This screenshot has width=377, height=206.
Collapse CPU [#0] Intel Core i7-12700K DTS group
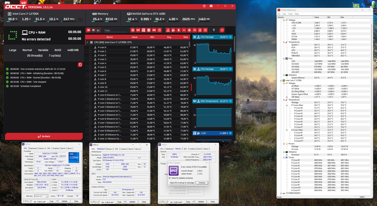pyautogui.click(x=87, y=42)
